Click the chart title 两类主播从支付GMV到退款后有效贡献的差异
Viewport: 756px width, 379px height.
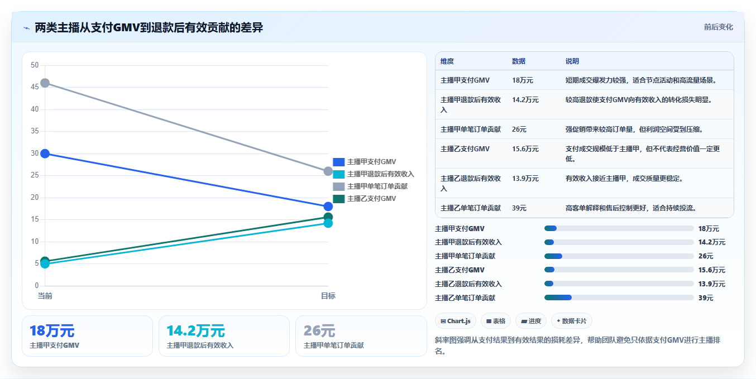(x=149, y=28)
